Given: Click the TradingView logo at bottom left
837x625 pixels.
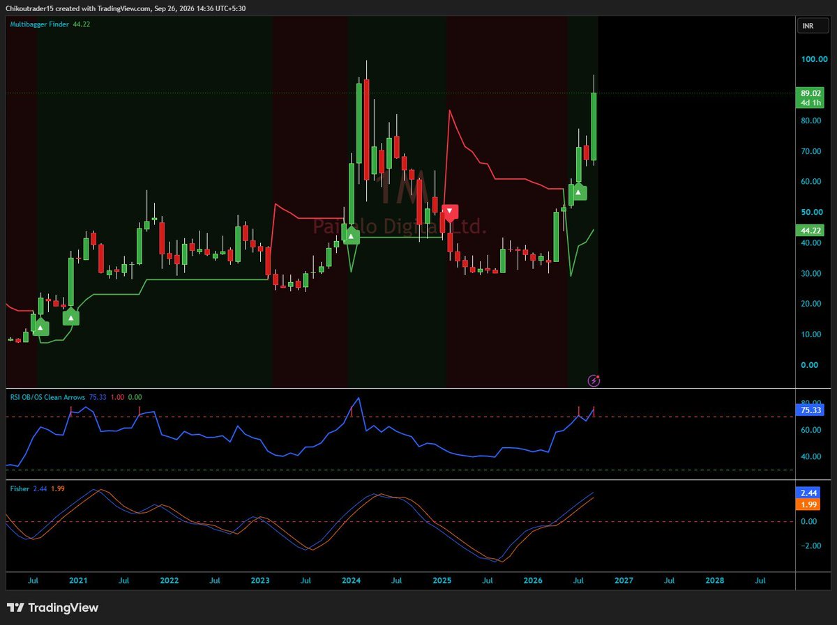Looking at the screenshot, I should (x=53, y=608).
